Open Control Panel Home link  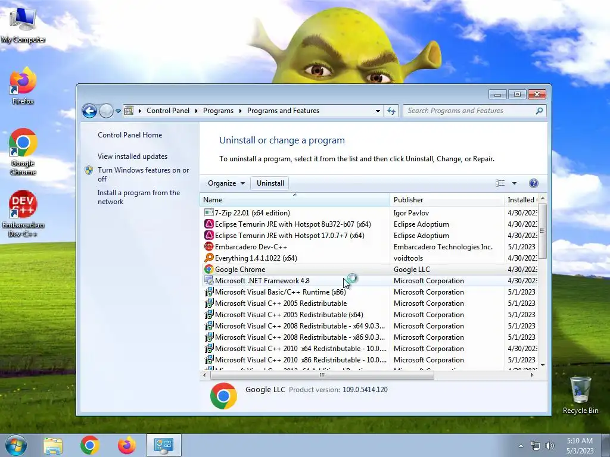130,135
